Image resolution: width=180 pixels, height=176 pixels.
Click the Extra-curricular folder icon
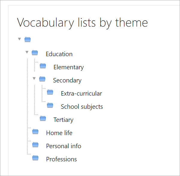(x=50, y=92)
